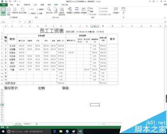Click the formula bar Cancel X button
Screen dimensions: 167x134
coord(20,22)
